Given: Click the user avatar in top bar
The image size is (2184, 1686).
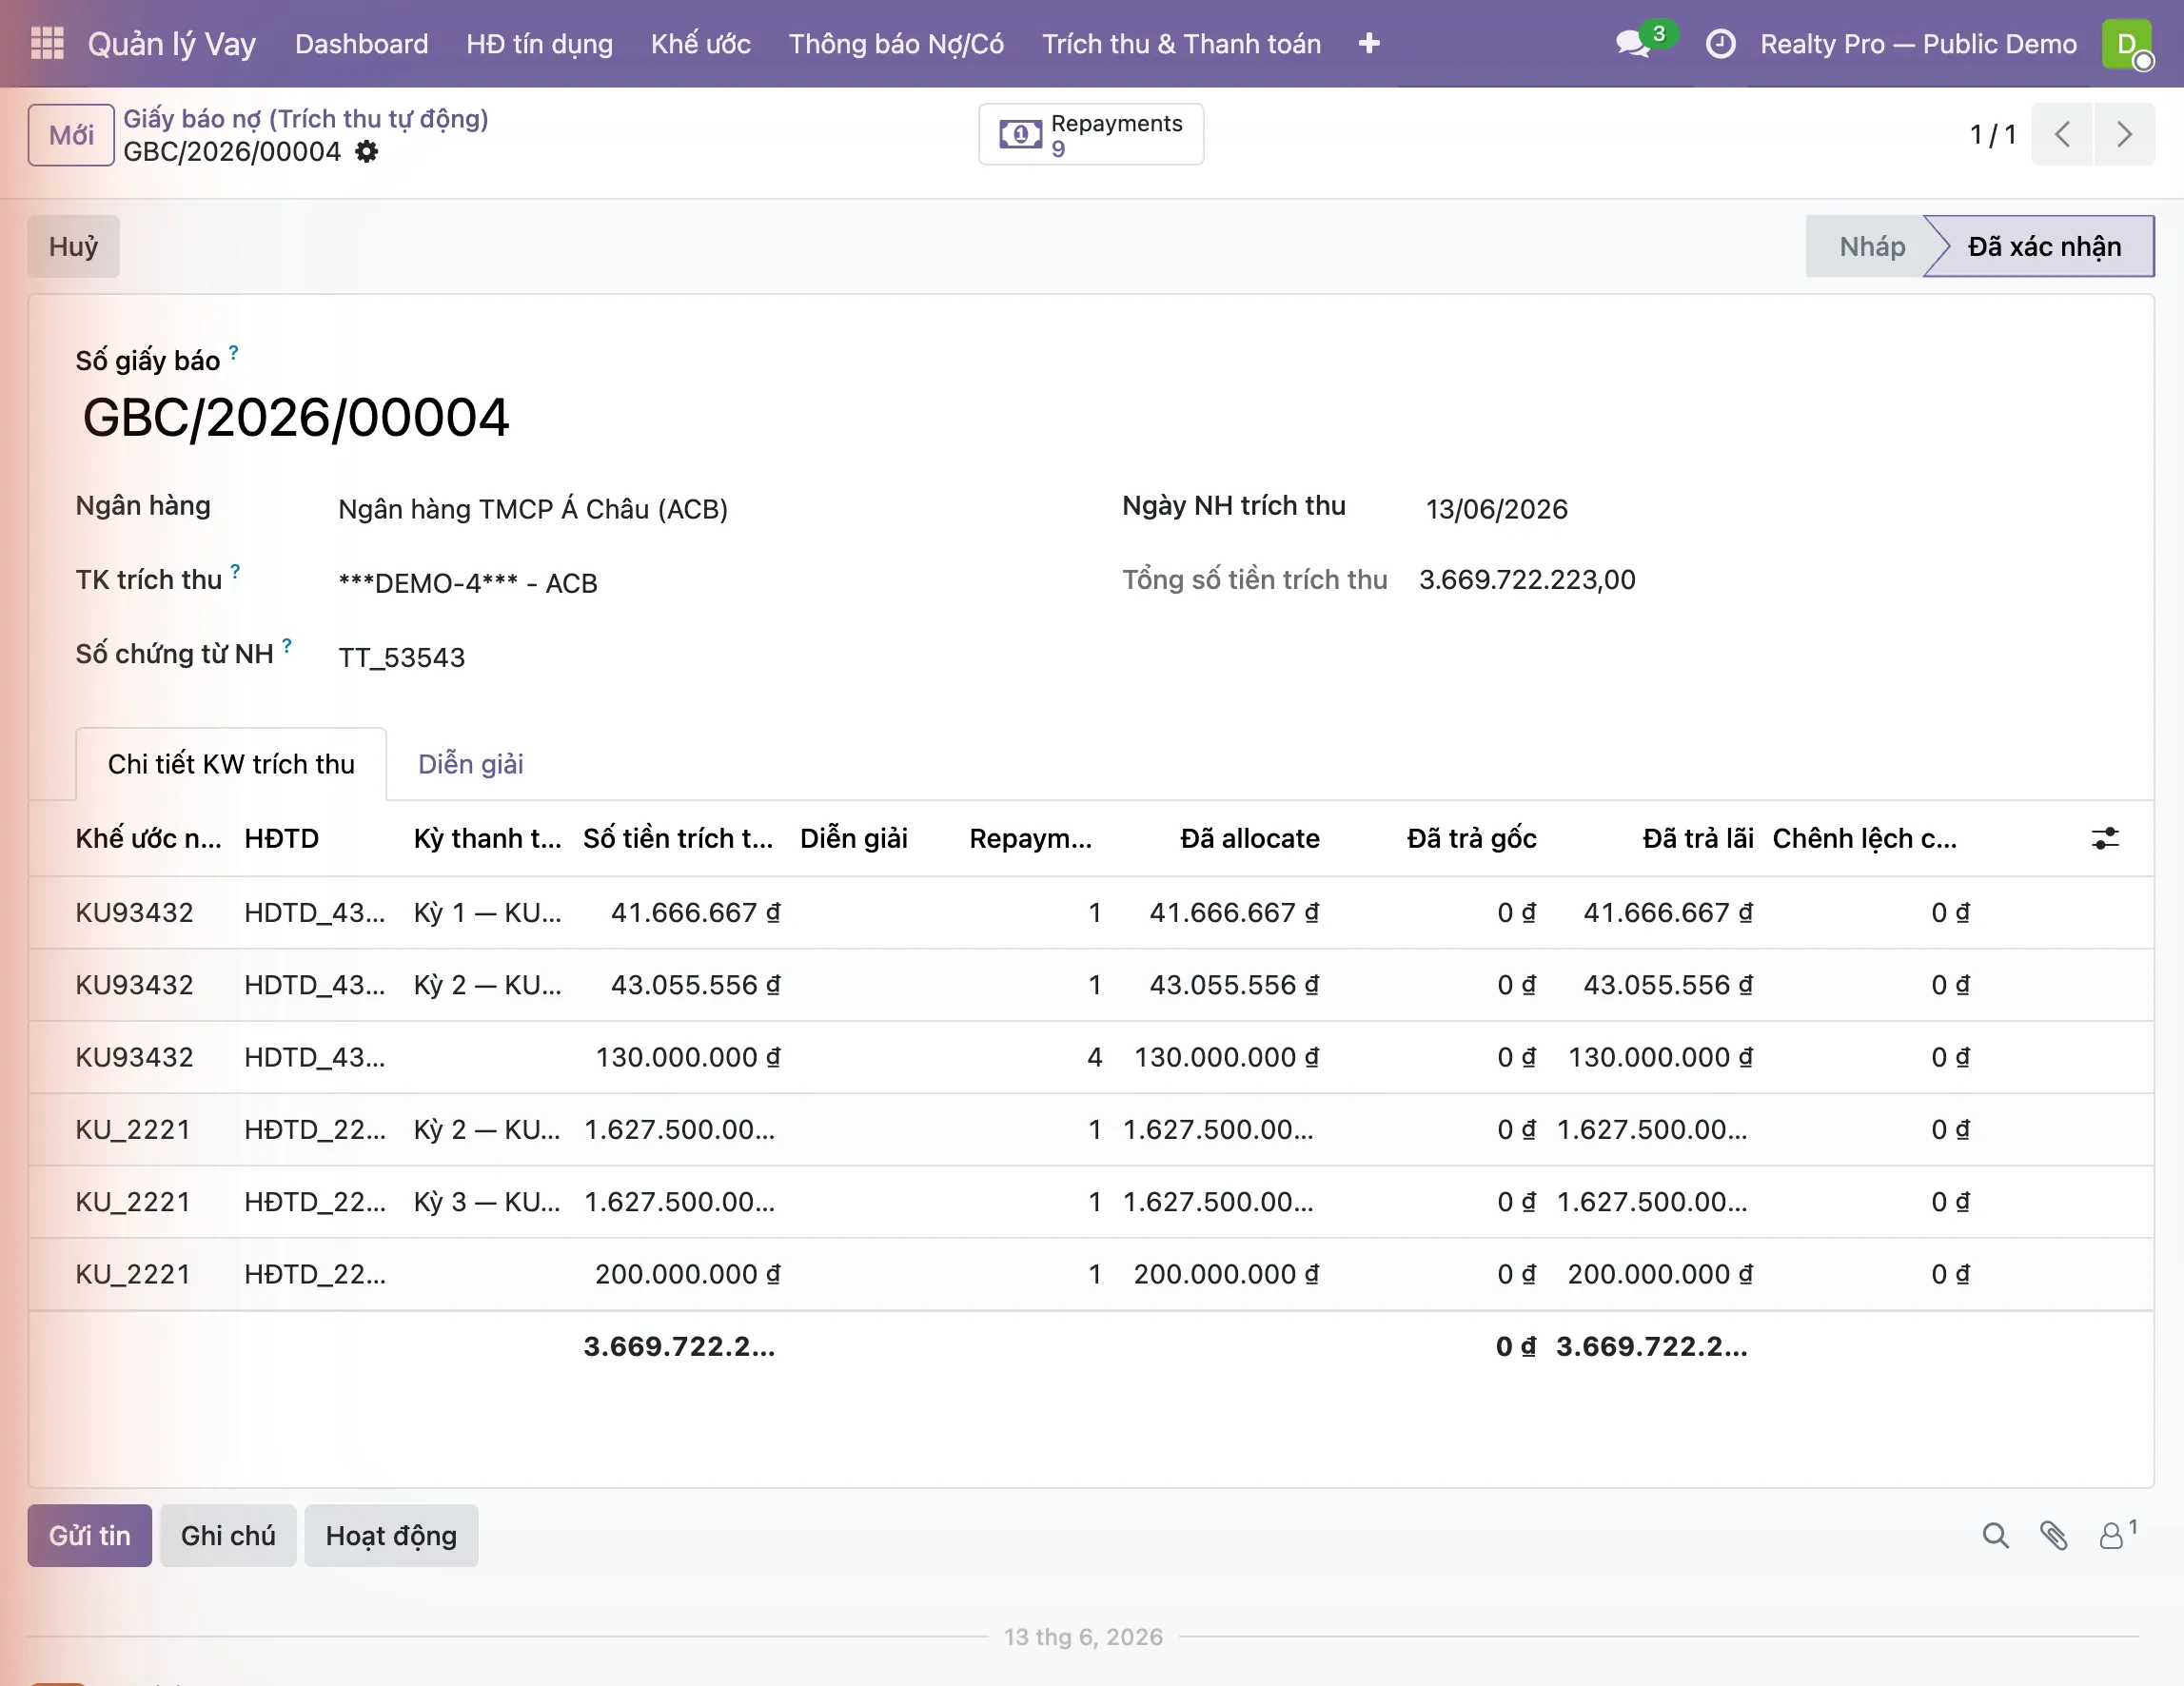Looking at the screenshot, I should pyautogui.click(x=2126, y=44).
